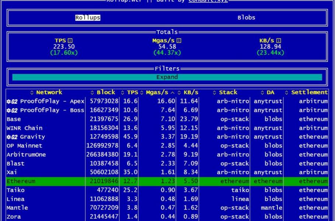Open the Conduit.xyz link
335x221 pixels.
tap(208, 1)
